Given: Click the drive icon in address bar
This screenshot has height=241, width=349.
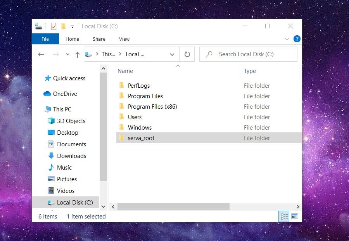Looking at the screenshot, I should pyautogui.click(x=89, y=54).
